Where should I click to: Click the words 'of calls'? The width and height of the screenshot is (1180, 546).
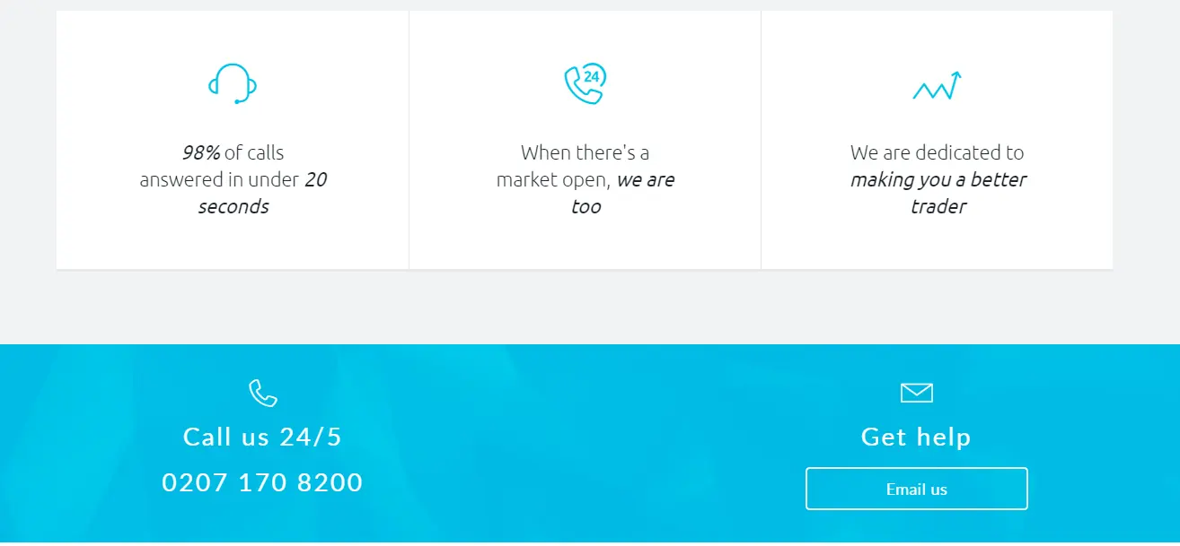pyautogui.click(x=254, y=152)
